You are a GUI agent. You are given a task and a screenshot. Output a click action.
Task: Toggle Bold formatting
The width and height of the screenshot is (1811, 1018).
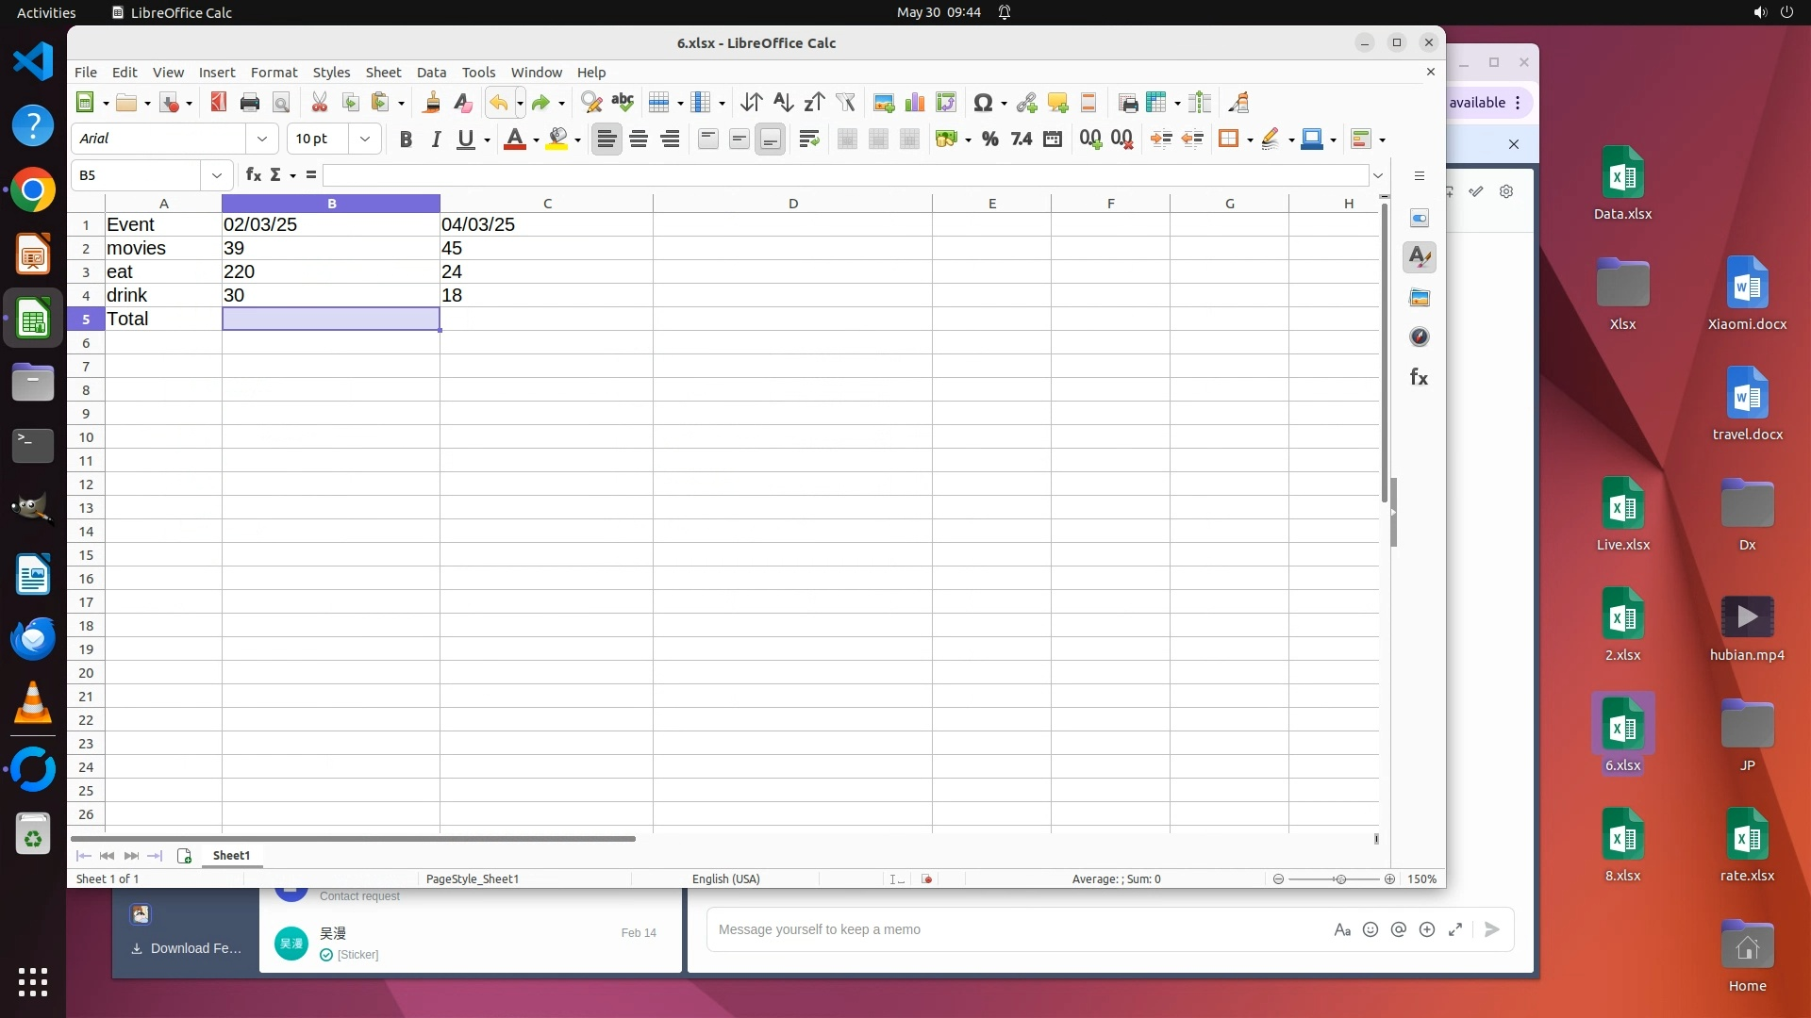coord(406,140)
